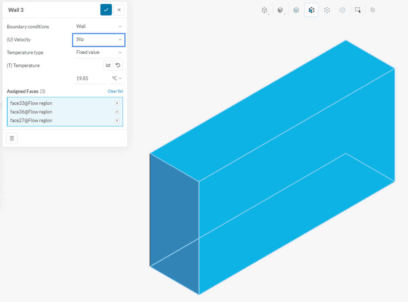Confirm Wall 3 settings with the checkmark button

[105, 10]
